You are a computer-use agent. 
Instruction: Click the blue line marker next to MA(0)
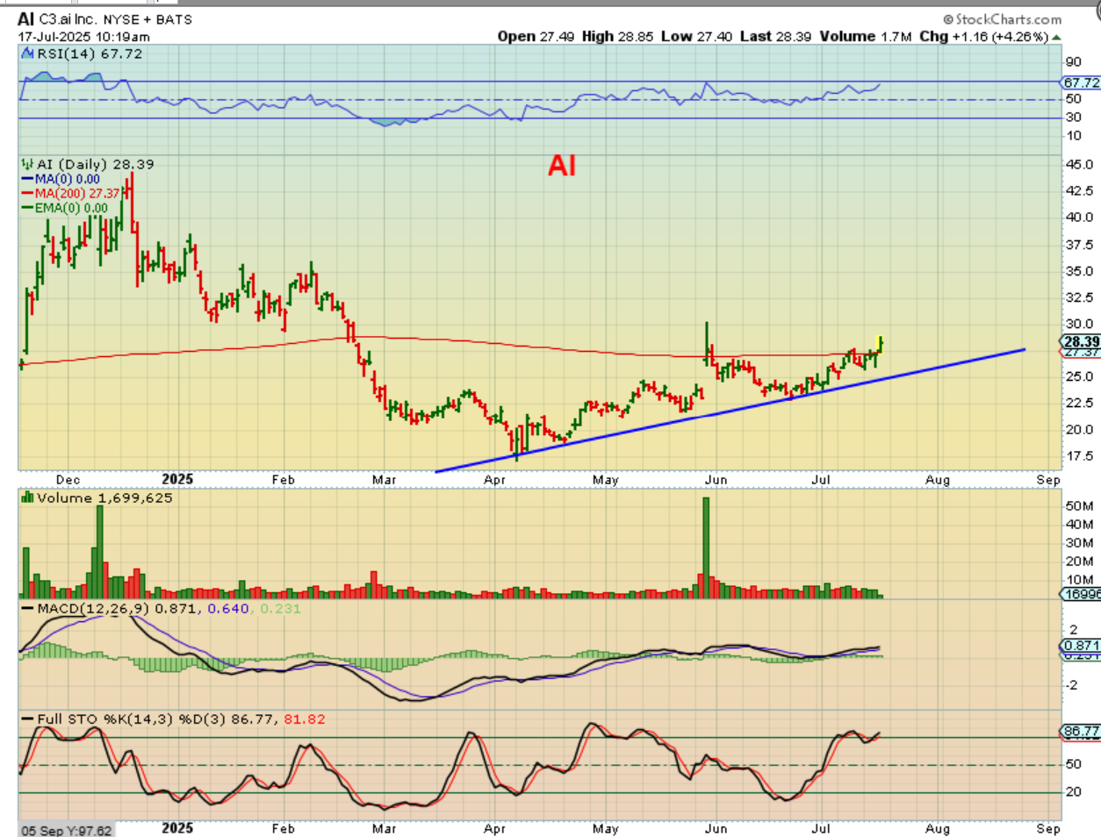[x=28, y=179]
